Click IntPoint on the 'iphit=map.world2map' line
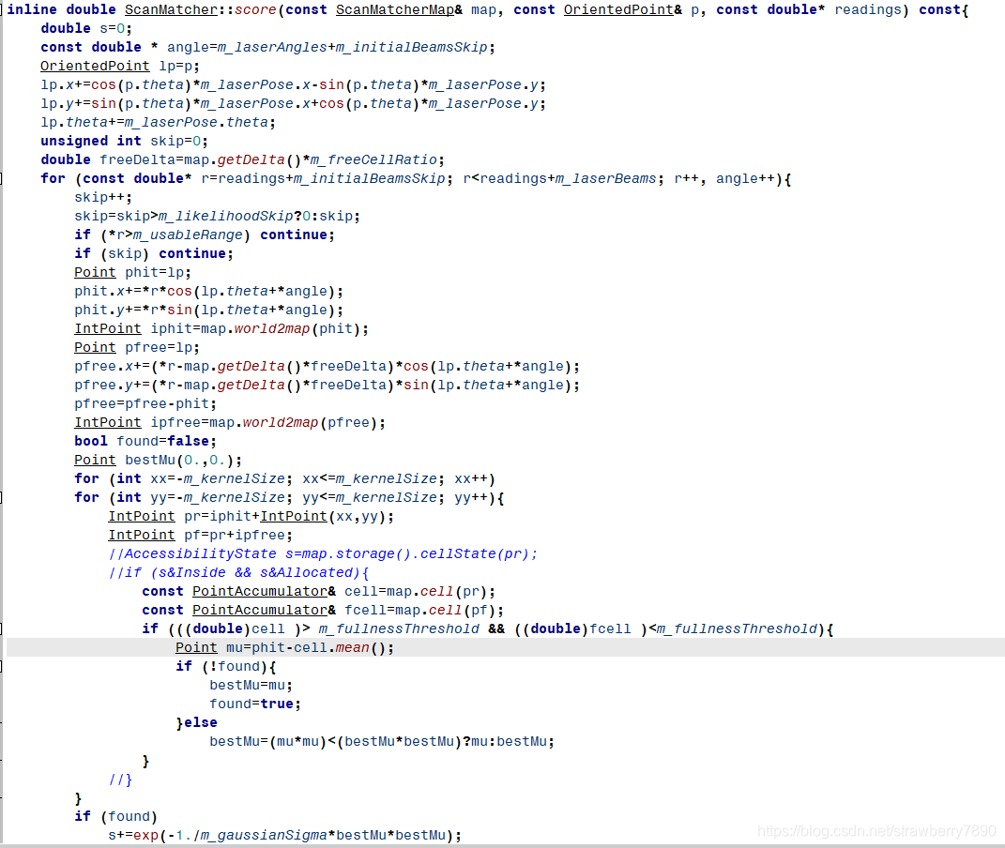The height and width of the screenshot is (848, 1005). (x=108, y=328)
